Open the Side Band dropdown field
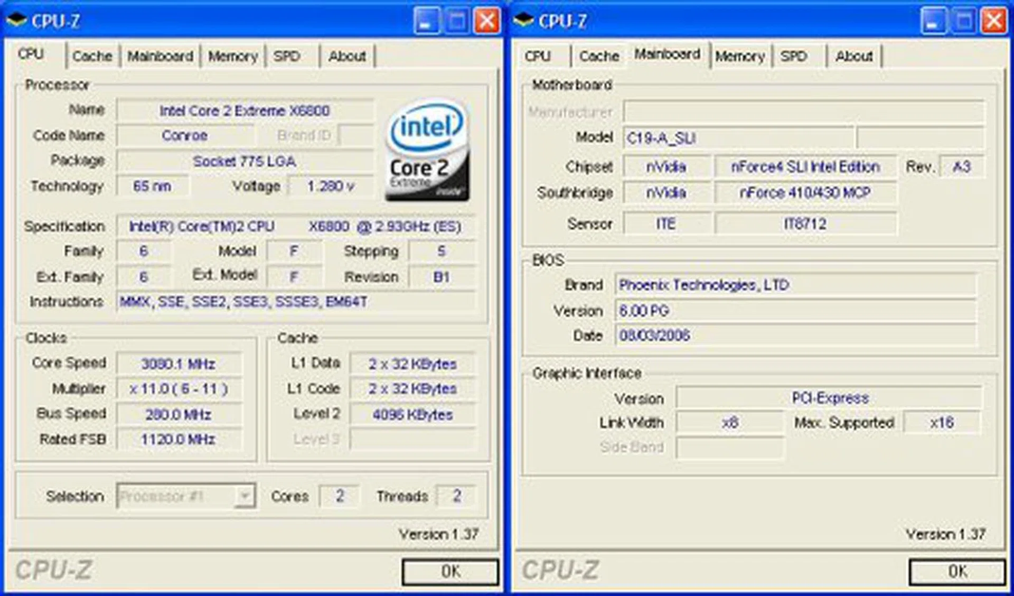Viewport: 1014px width, 596px height. (x=730, y=447)
